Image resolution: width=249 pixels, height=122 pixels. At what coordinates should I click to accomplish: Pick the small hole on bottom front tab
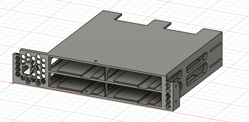pyautogui.click(x=86, y=91)
